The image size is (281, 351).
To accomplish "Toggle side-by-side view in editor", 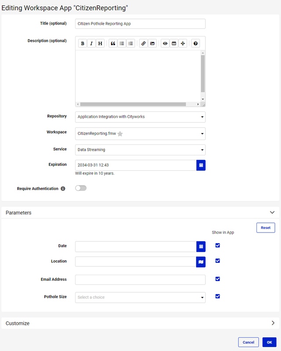I will 174,43.
